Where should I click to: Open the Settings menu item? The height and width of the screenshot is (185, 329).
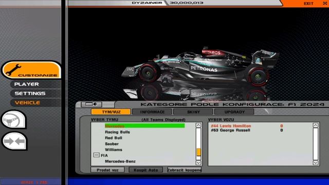point(30,94)
